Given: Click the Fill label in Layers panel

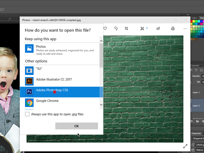Looking at the screenshot, I should click(198, 82).
